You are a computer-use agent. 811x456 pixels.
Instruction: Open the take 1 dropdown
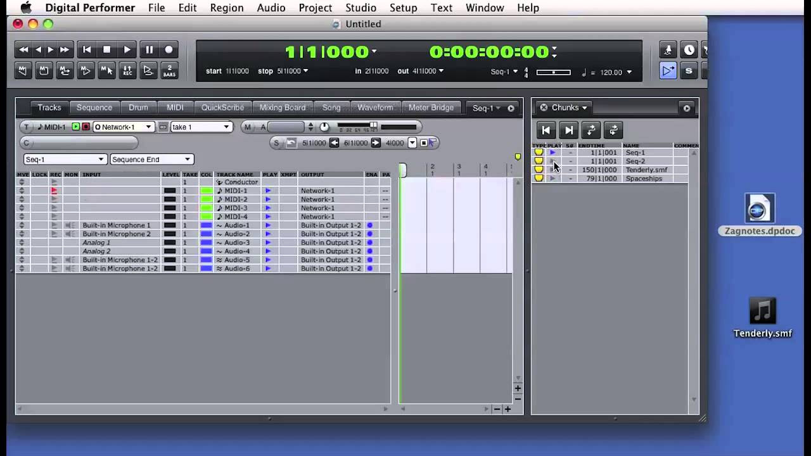point(201,127)
